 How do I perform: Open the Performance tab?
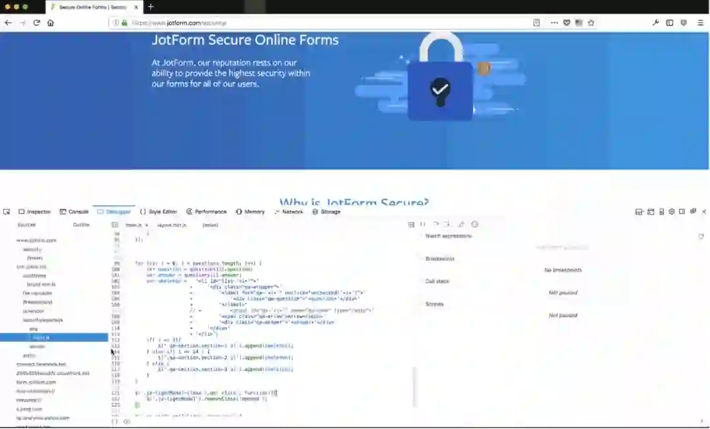pyautogui.click(x=206, y=212)
